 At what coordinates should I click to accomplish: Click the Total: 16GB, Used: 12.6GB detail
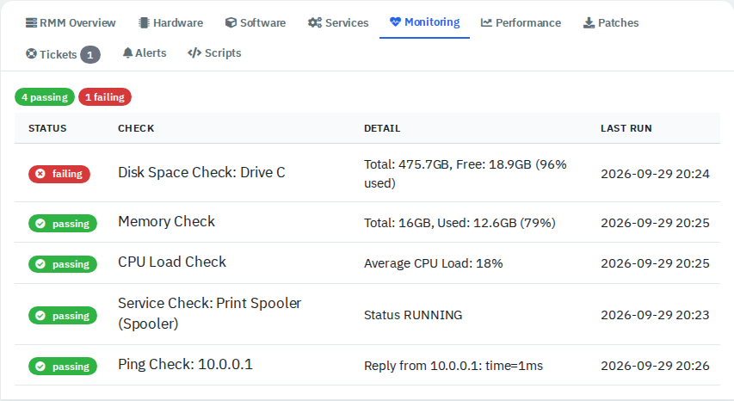pyautogui.click(x=460, y=223)
